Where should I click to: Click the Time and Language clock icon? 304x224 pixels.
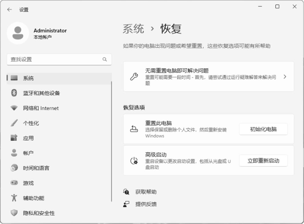14,168
